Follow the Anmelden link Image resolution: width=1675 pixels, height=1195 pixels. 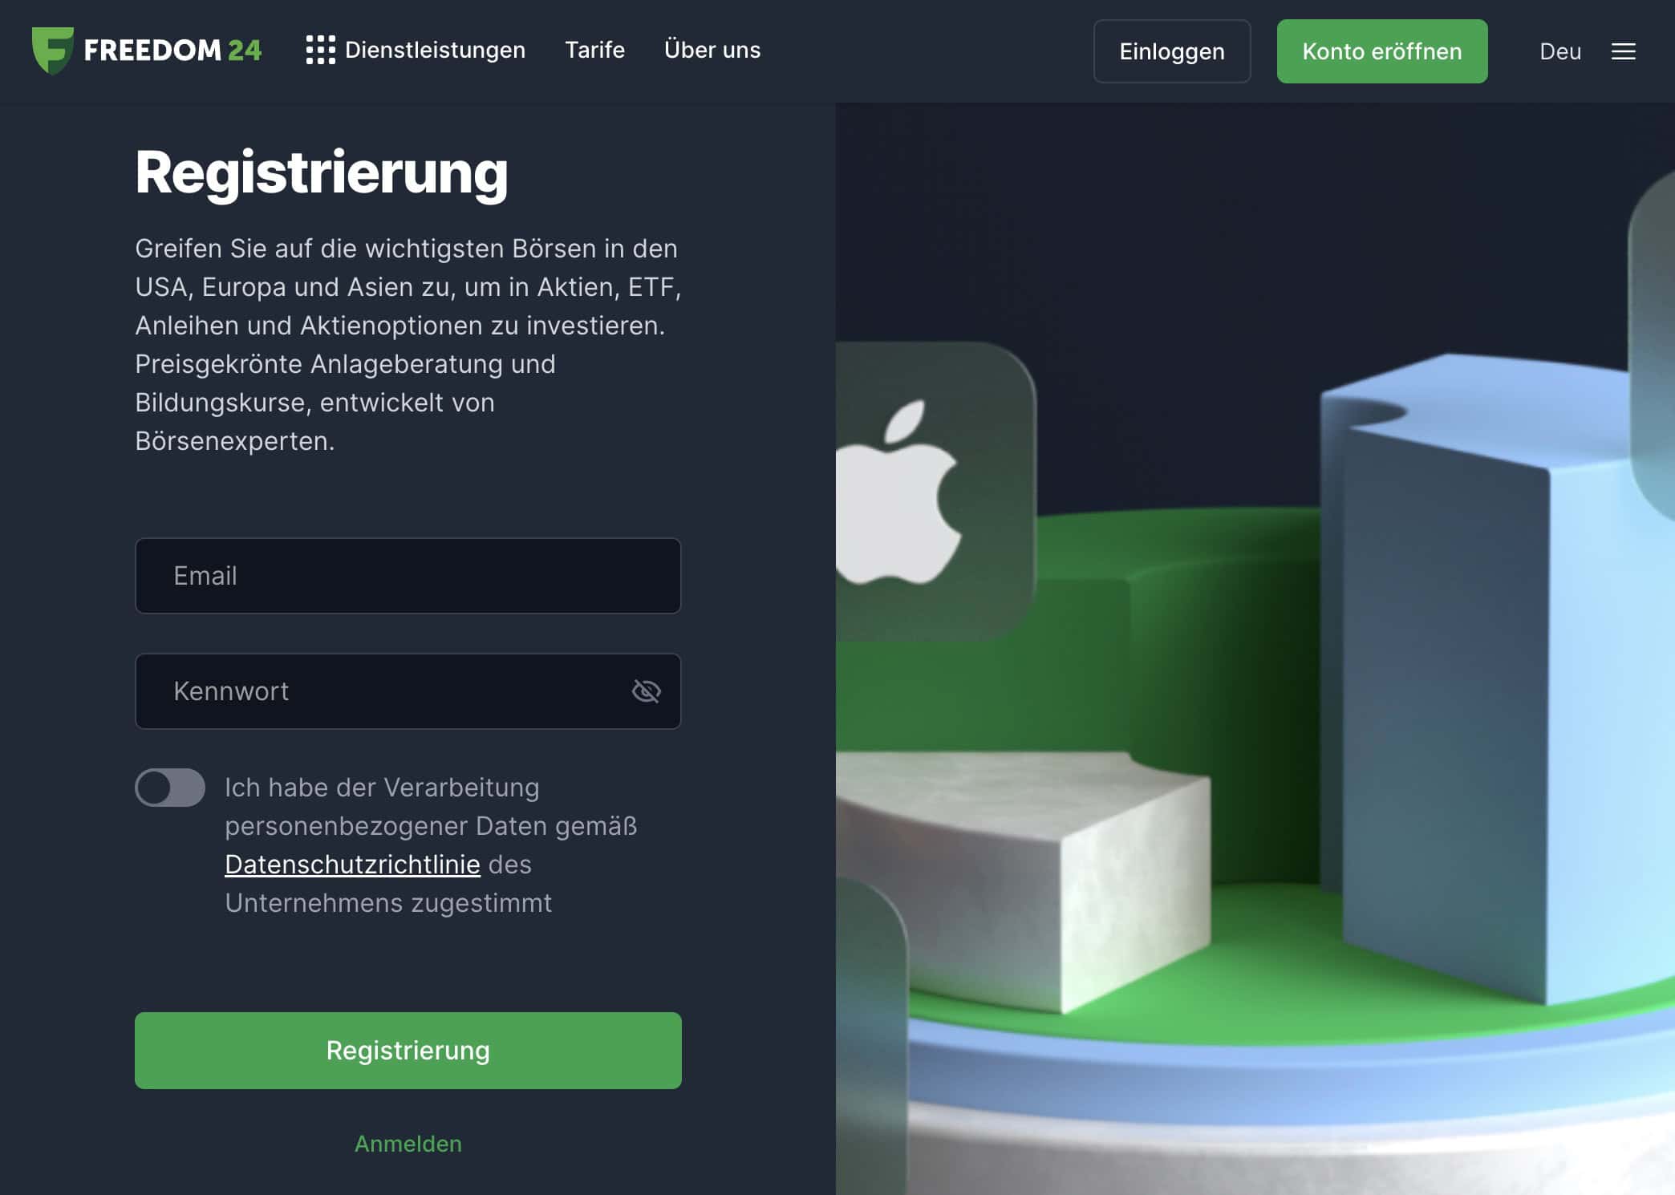[408, 1144]
